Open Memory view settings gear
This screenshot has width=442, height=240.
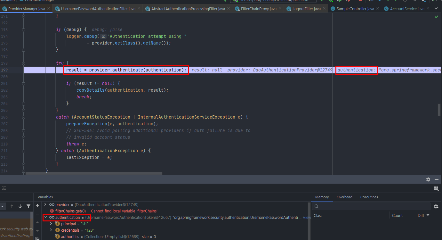[x=436, y=206]
